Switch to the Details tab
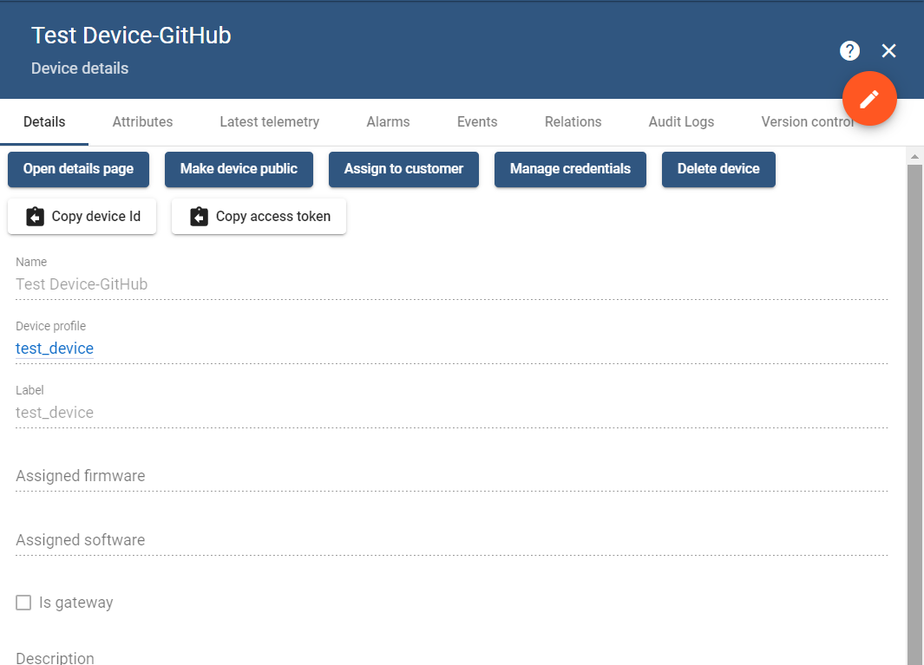924x665 pixels. coord(44,122)
